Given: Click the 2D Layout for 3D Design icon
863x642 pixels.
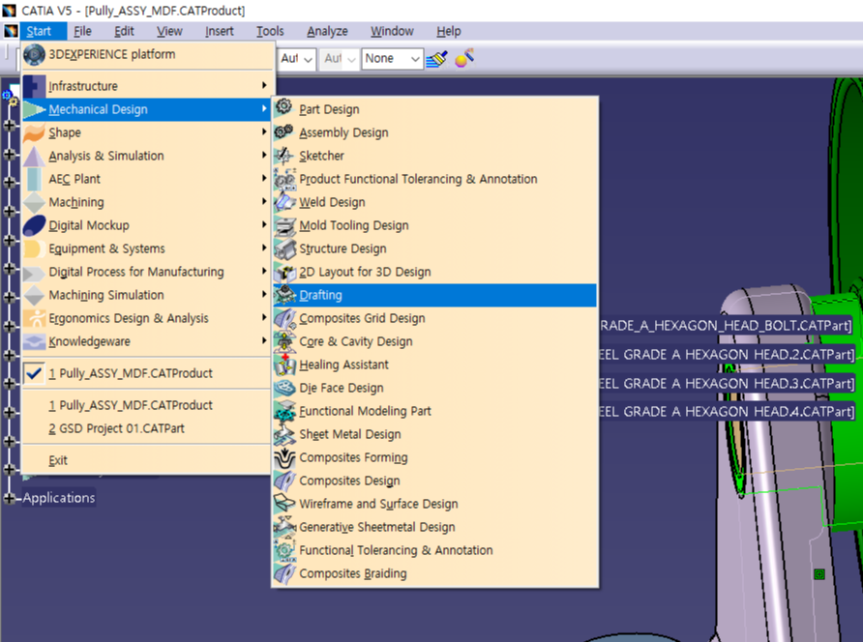Looking at the screenshot, I should pos(284,272).
